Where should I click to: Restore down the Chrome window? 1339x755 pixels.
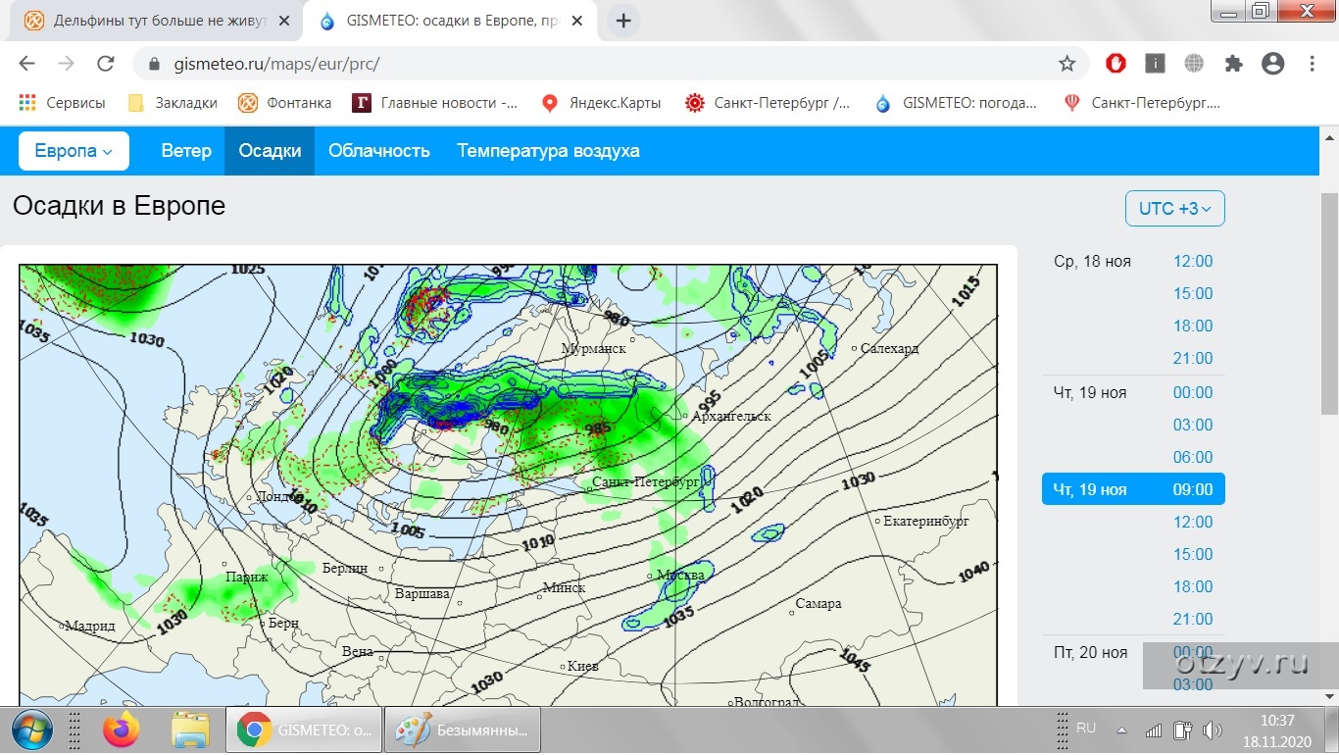[x=1261, y=11]
